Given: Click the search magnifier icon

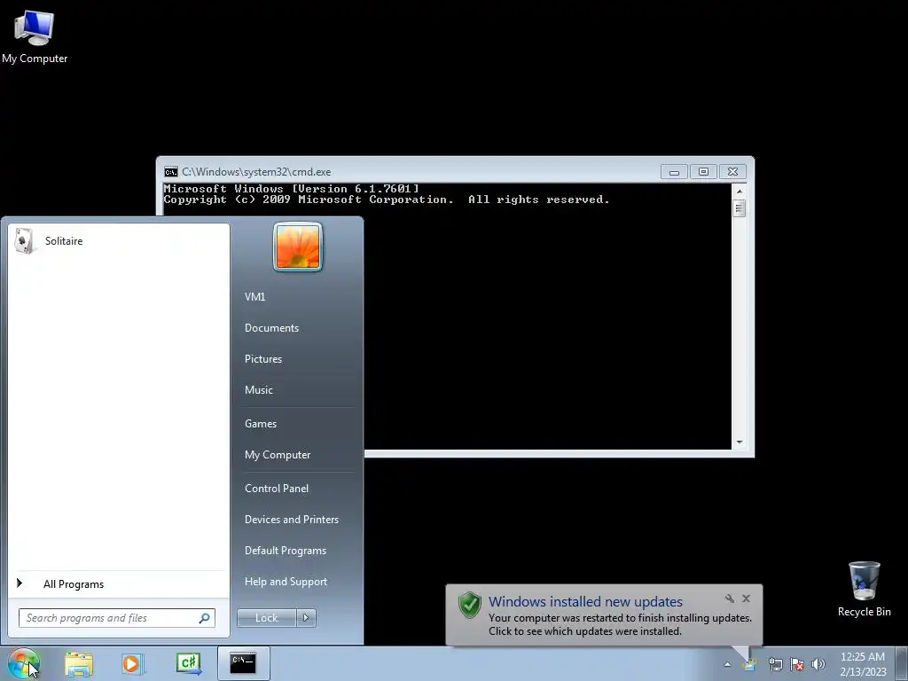Looking at the screenshot, I should coord(205,618).
